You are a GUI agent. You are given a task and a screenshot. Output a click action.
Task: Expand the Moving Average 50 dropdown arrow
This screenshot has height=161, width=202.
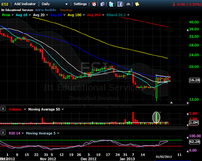click(x=63, y=110)
